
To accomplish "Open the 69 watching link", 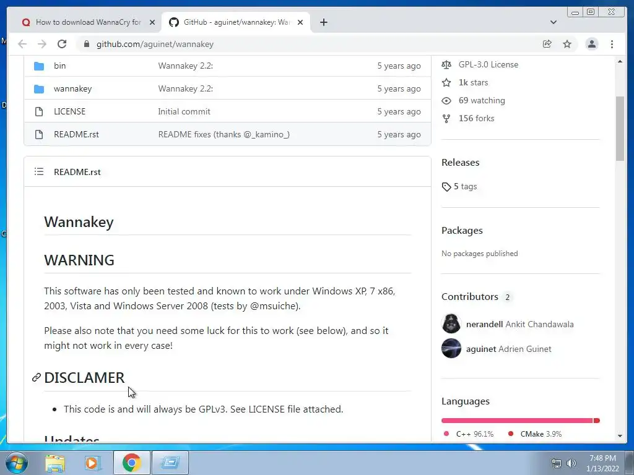I will [x=482, y=101].
